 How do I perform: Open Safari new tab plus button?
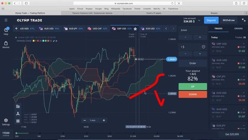(x=246, y=13)
